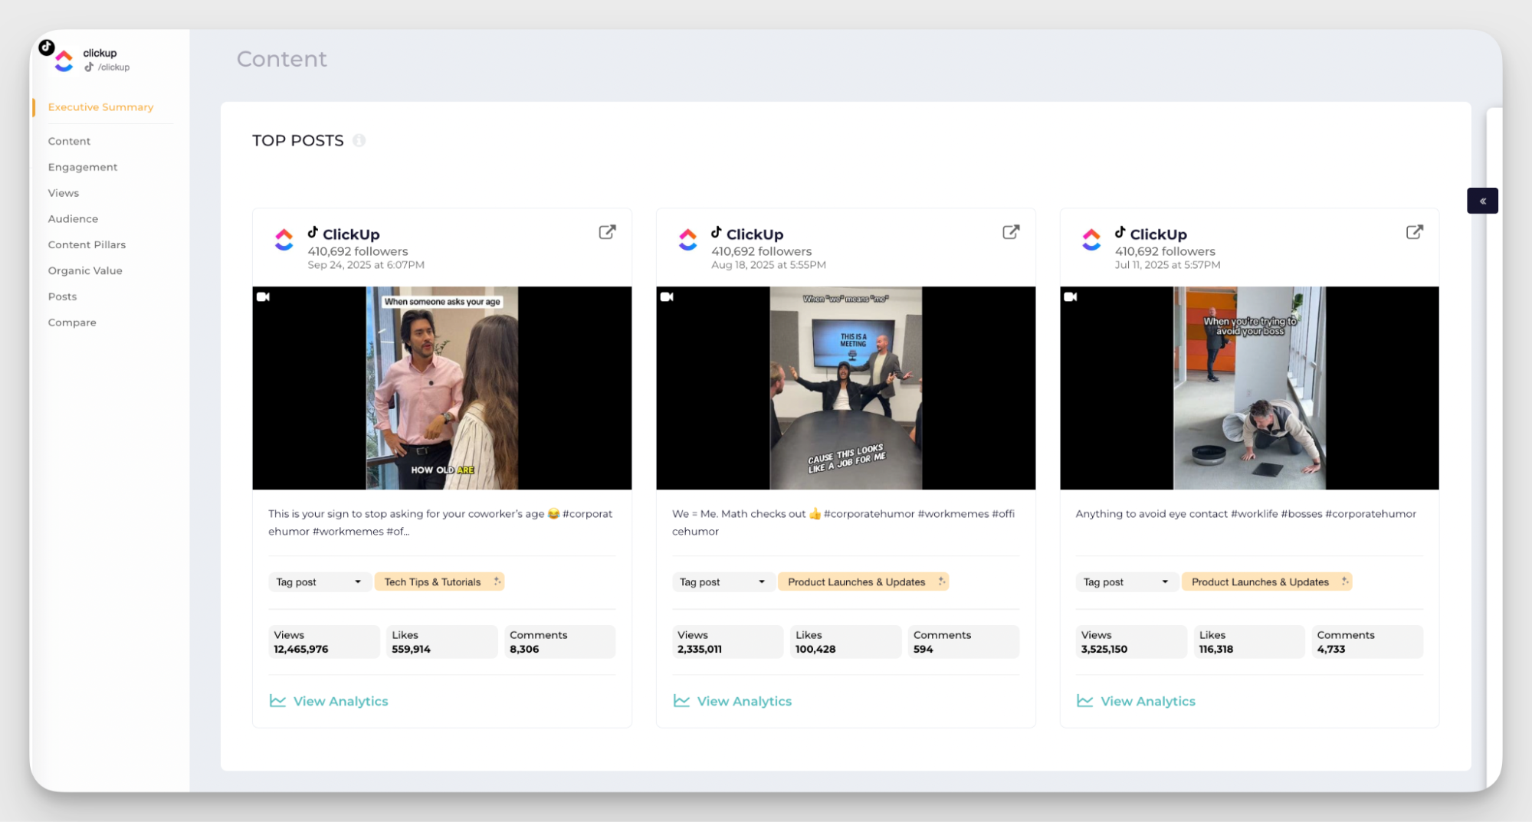
Task: Click the Top Posts info icon
Action: click(359, 140)
